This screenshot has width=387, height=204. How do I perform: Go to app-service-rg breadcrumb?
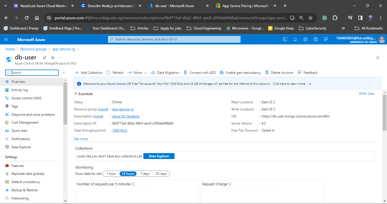[64, 49]
